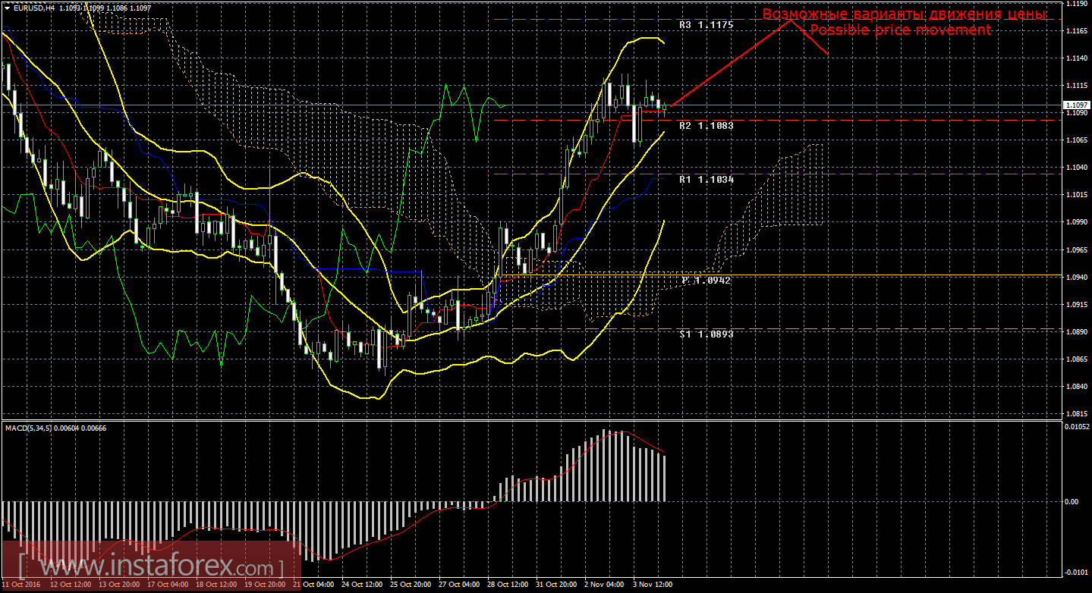Screen dimensions: 1092x593
Task: Click the current price tag 1.1097
Action: pos(1077,105)
